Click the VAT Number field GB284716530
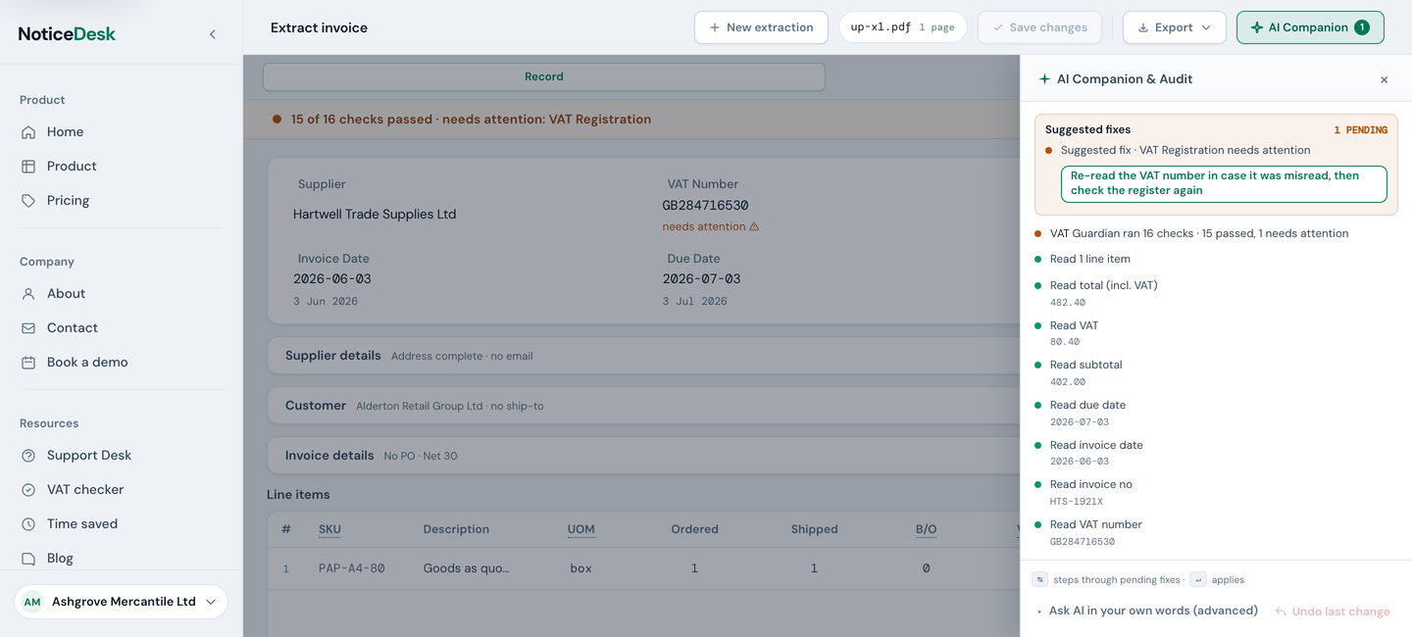1412x637 pixels. click(706, 206)
